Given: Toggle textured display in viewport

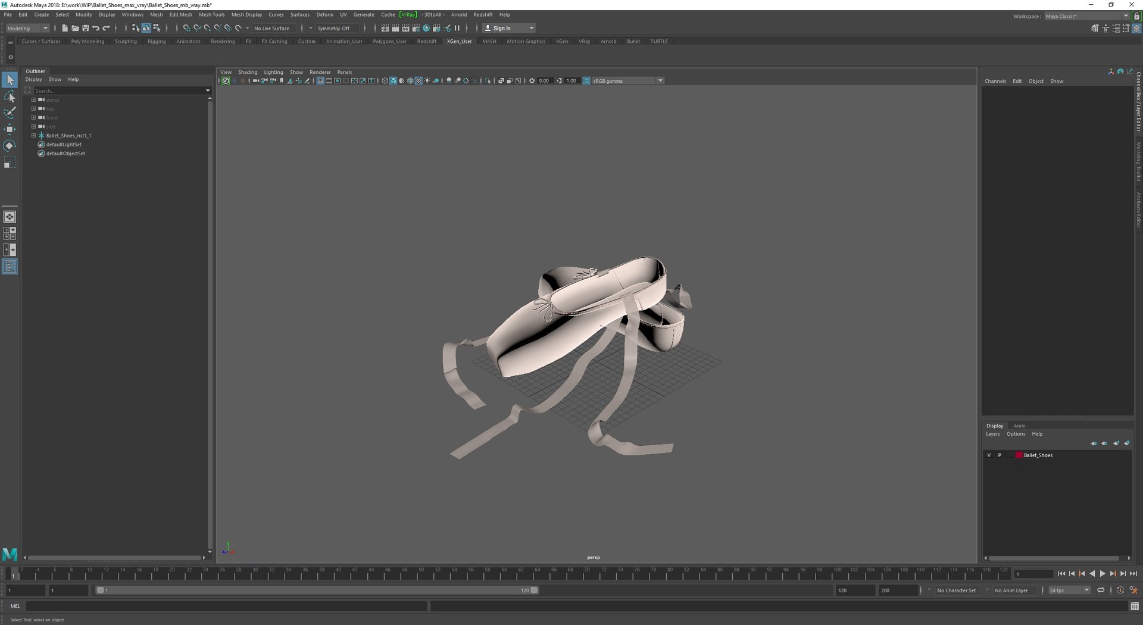Looking at the screenshot, I should pyautogui.click(x=419, y=81).
